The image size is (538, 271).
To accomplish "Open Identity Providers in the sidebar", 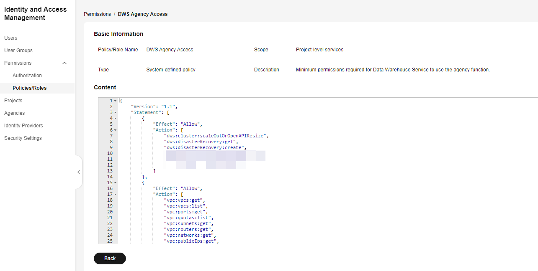I will [23, 126].
